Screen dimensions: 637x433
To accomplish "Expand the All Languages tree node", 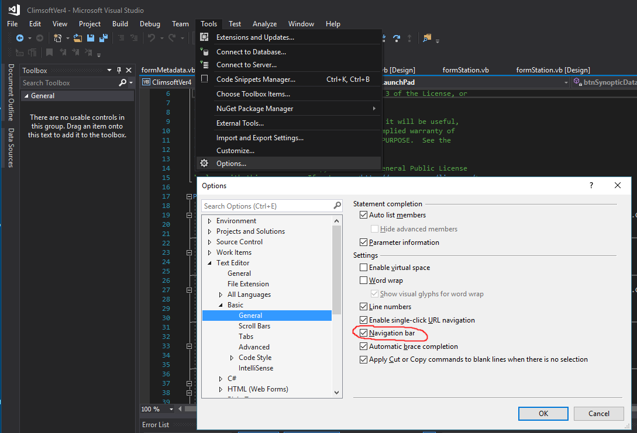I will [221, 295].
